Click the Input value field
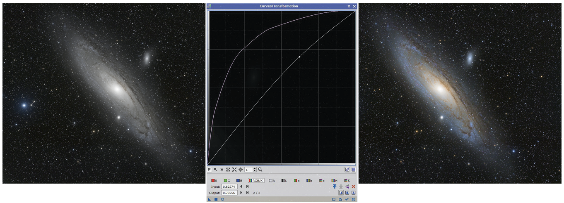Screen dimensions: 564x203 point(229,186)
